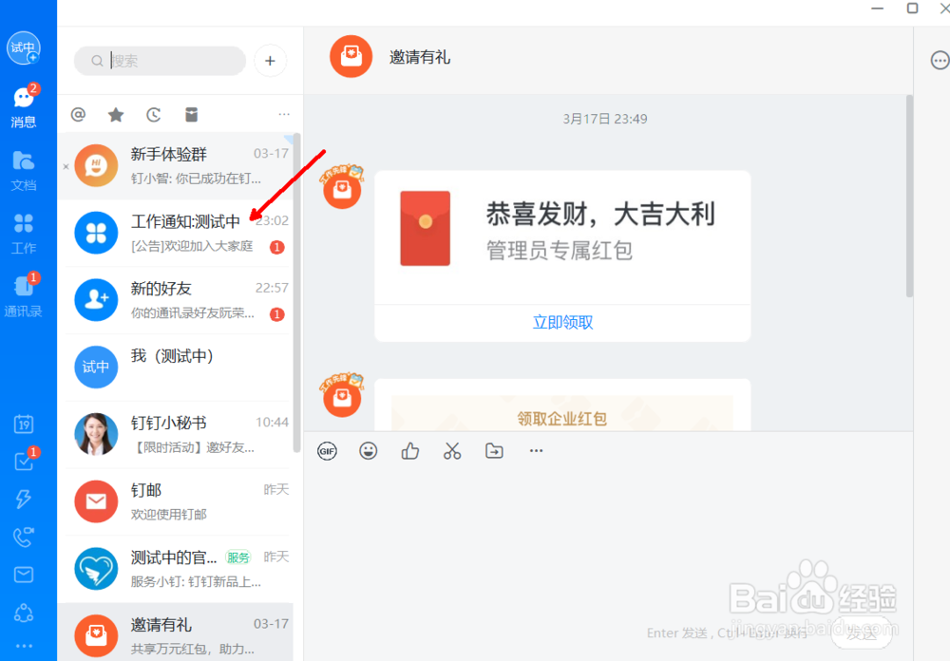
Task: Click sender avatar beside 恭喜发财 message
Action: tap(342, 188)
